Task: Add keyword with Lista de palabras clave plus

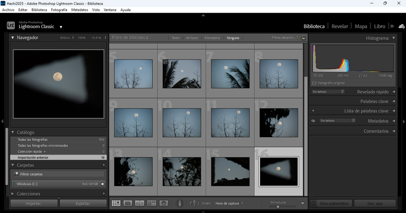Action: [313, 111]
